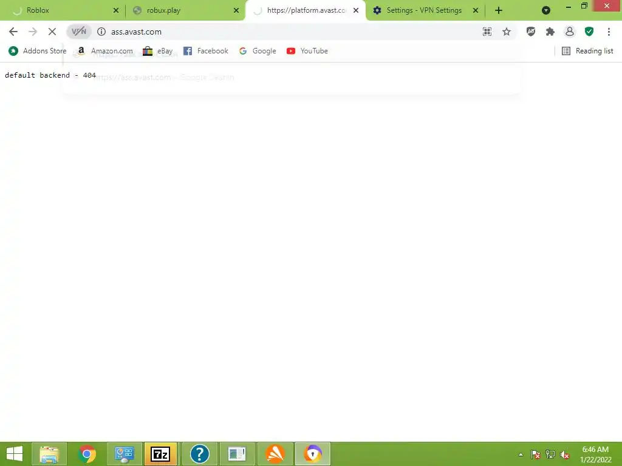Open the green security shield icon
This screenshot has width=622, height=466.
click(x=589, y=32)
